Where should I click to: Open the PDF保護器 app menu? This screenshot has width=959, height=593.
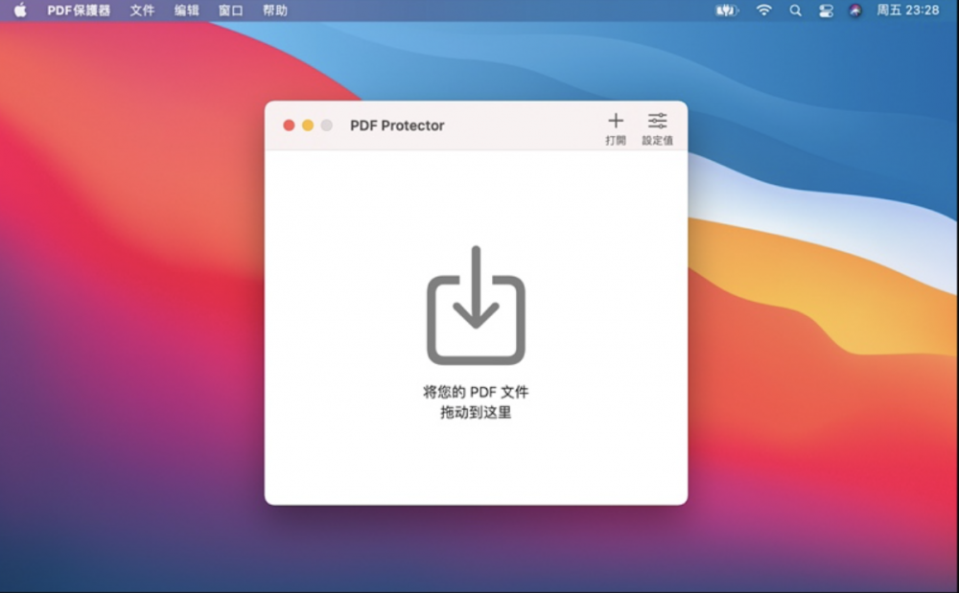click(x=79, y=11)
